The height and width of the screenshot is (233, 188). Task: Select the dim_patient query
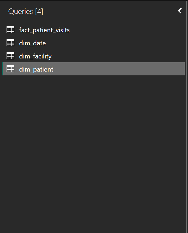36,69
